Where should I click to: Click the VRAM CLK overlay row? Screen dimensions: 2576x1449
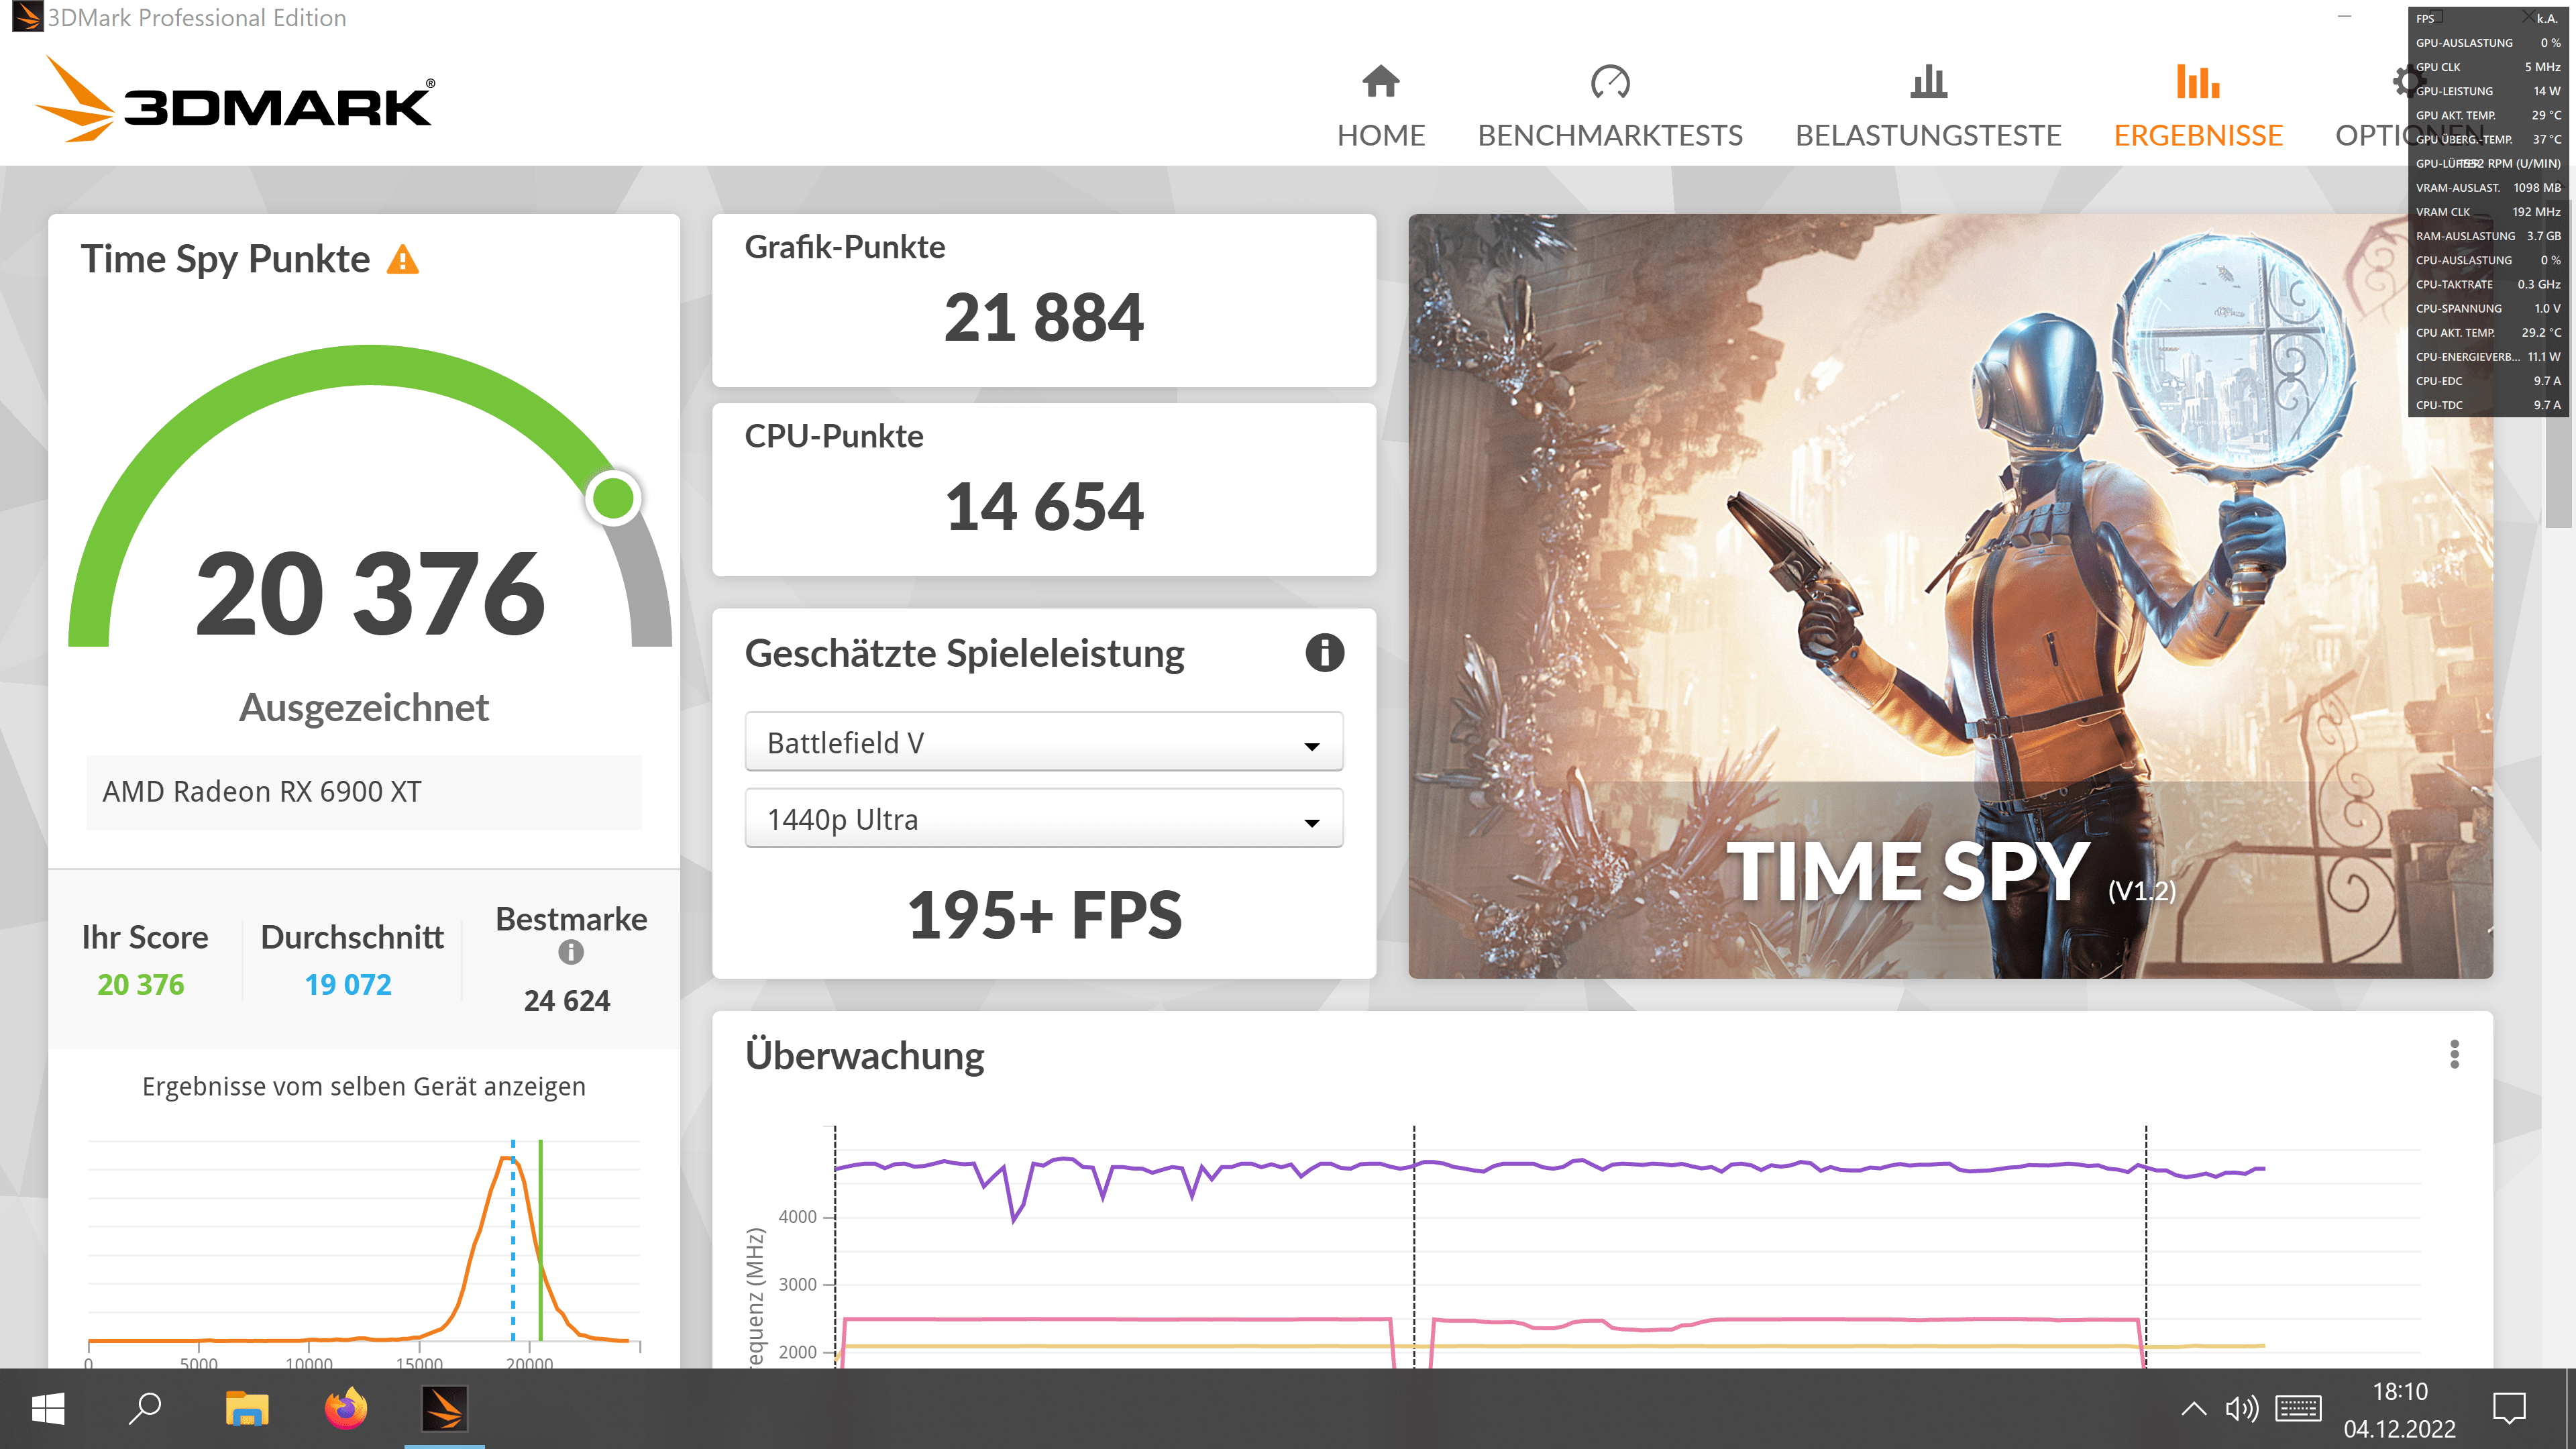pyautogui.click(x=2488, y=212)
